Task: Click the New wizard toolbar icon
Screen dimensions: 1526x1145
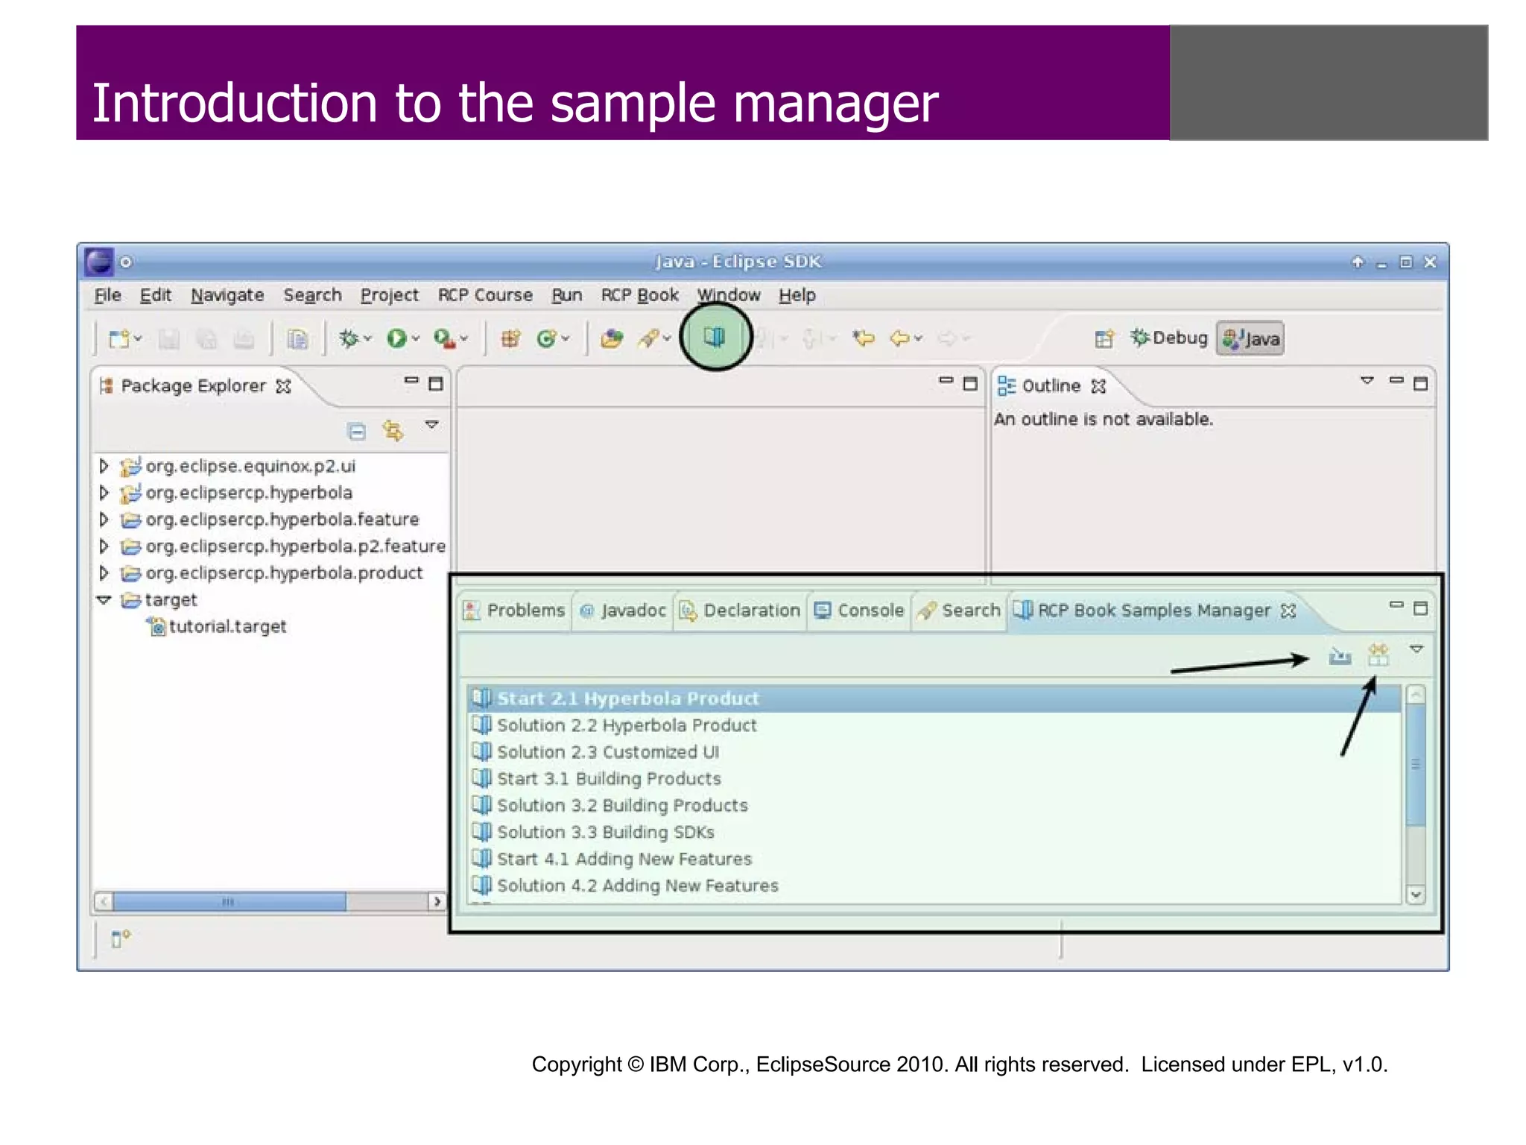Action: (118, 339)
